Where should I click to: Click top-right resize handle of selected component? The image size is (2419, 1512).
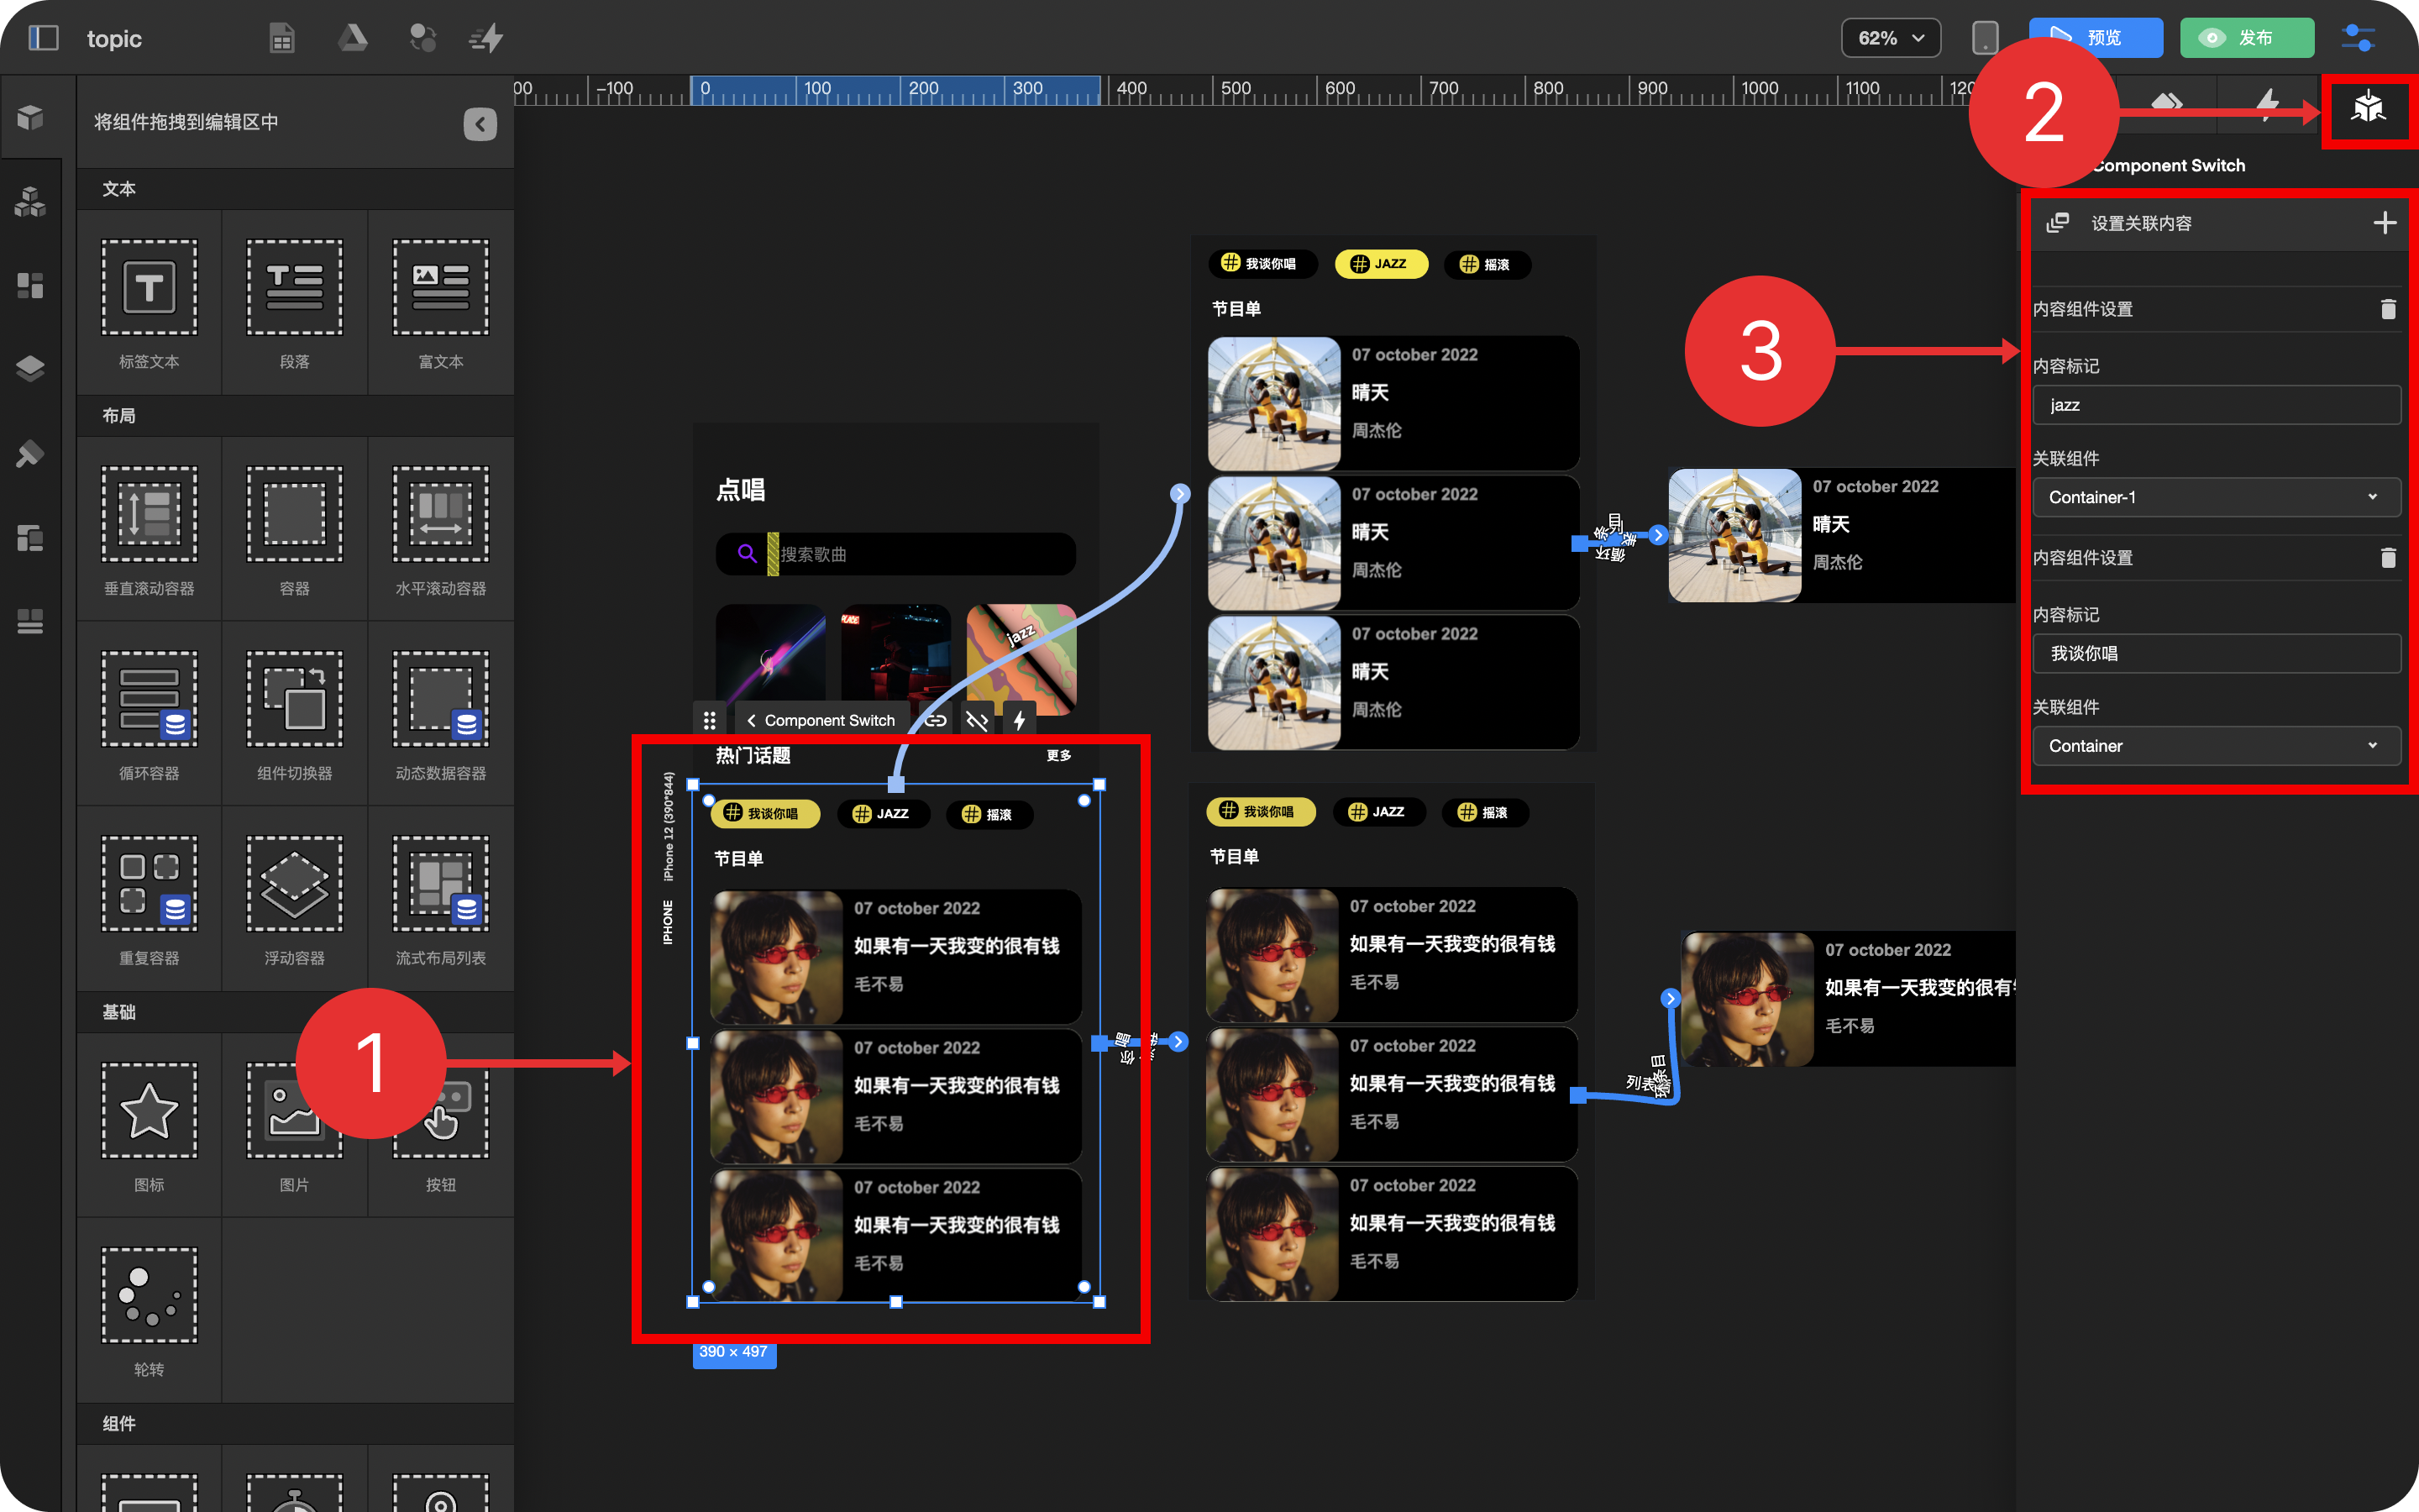point(1099,785)
